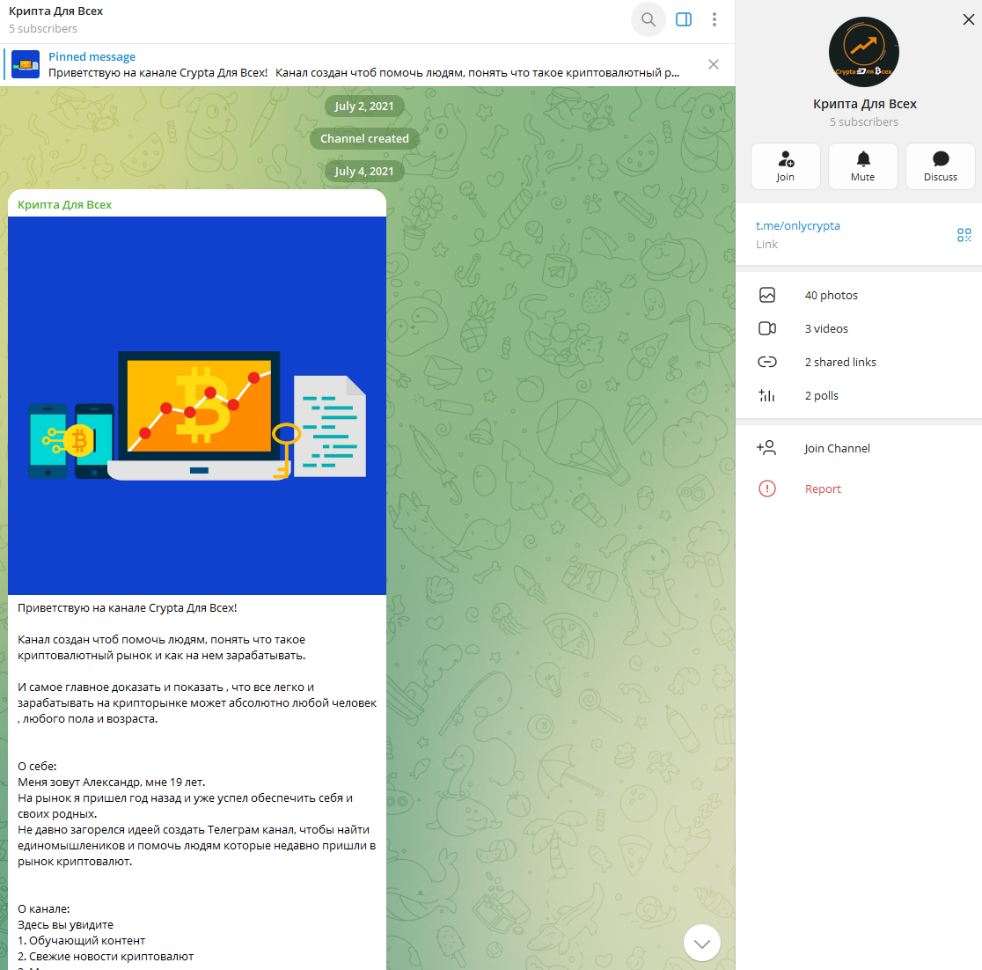Open the 2 shared links section
This screenshot has height=970, width=982.
coord(859,362)
